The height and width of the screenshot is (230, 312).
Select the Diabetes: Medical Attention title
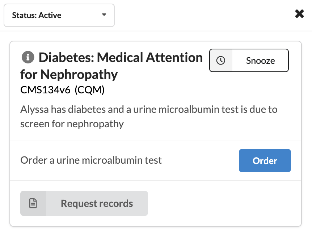pos(121,57)
